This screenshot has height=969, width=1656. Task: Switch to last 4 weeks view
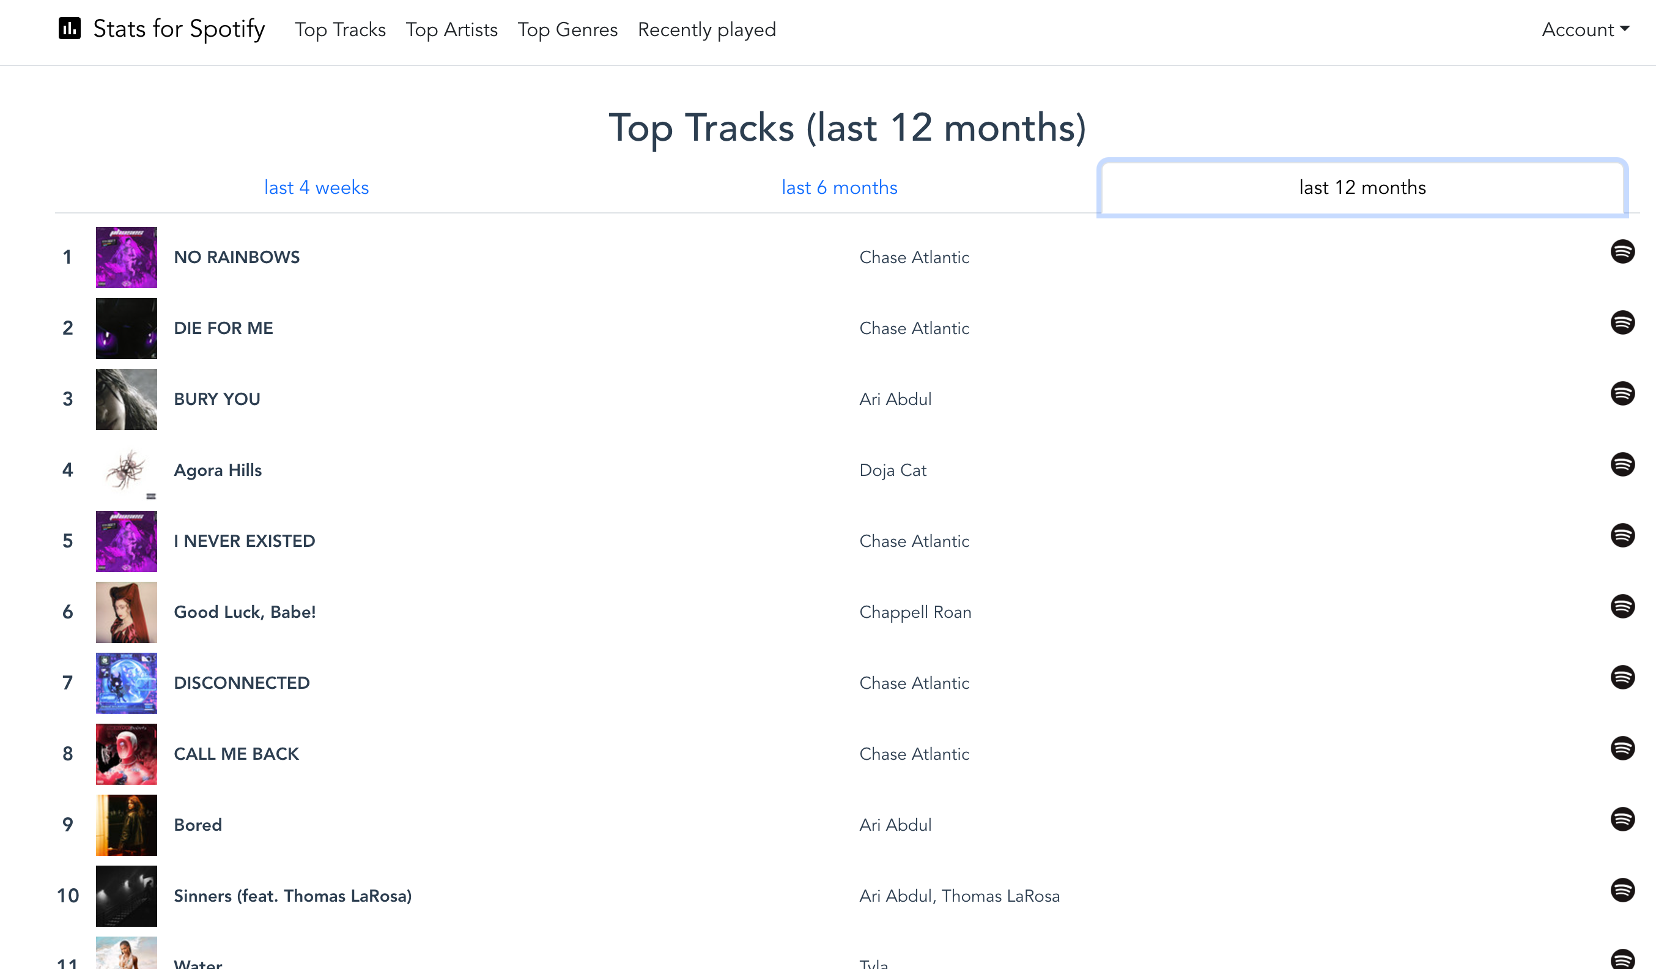click(x=317, y=187)
